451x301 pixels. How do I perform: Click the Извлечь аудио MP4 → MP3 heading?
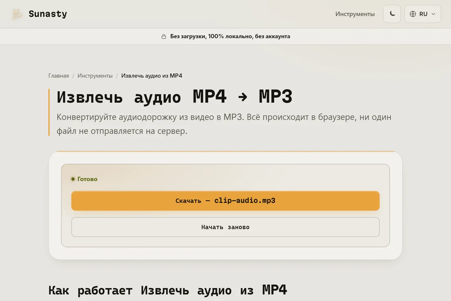(x=174, y=97)
